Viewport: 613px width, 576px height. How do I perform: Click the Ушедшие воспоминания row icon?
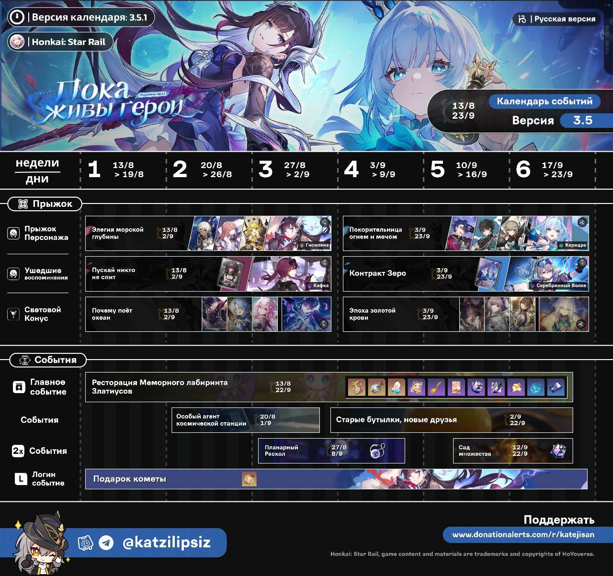click(x=13, y=273)
